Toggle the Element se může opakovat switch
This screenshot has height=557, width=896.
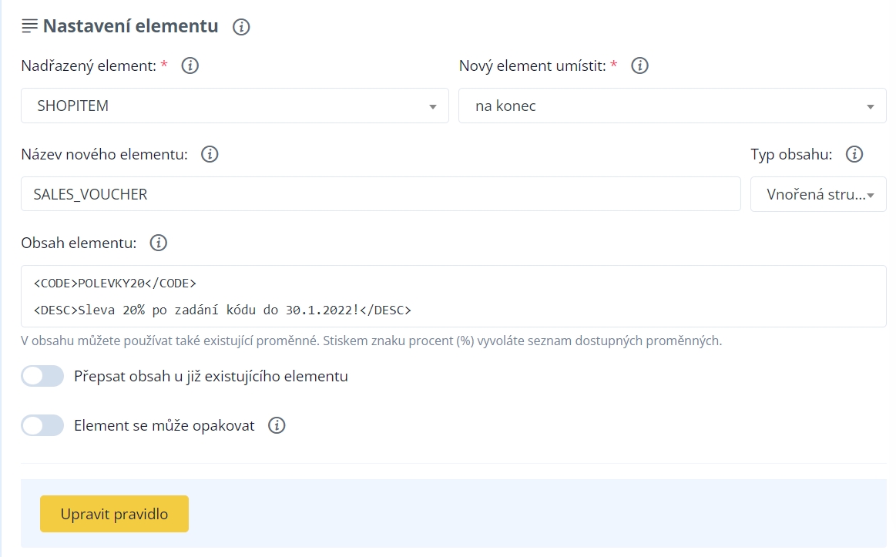pyautogui.click(x=42, y=425)
